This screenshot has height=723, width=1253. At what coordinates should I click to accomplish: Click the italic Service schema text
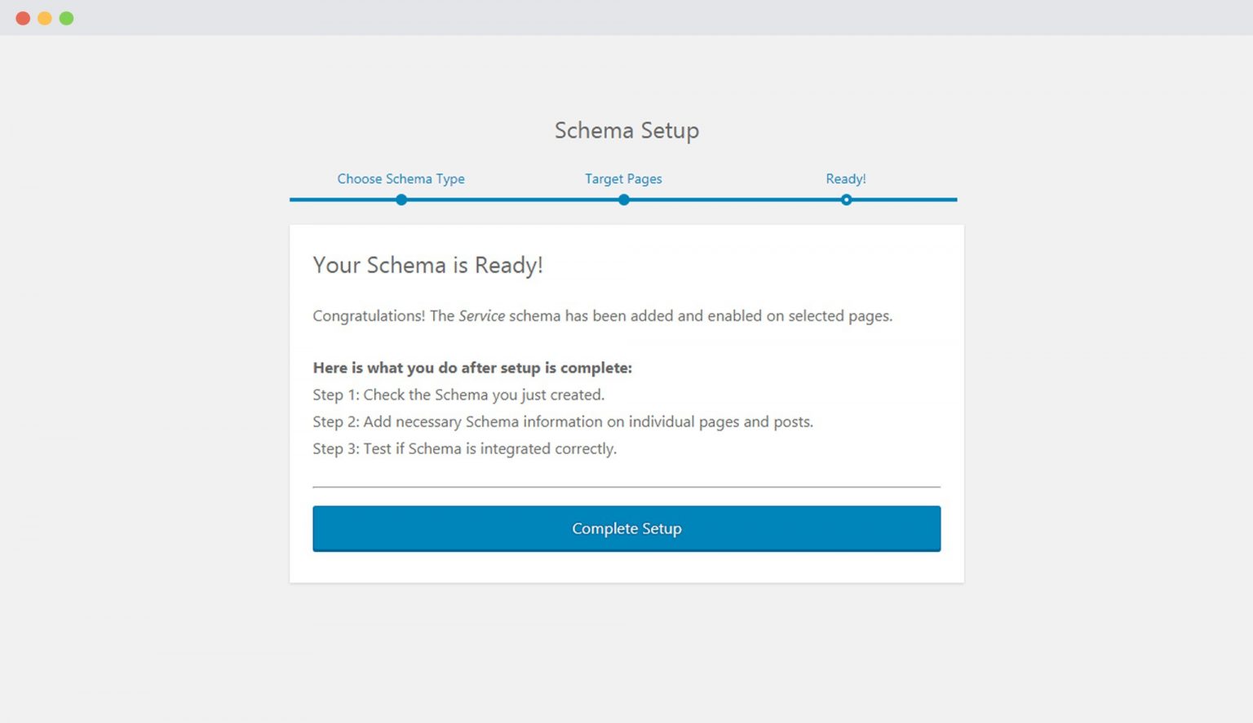(482, 315)
